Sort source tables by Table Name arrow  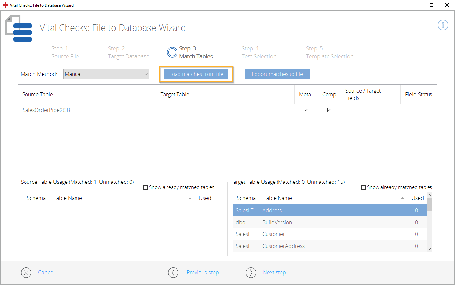point(190,198)
